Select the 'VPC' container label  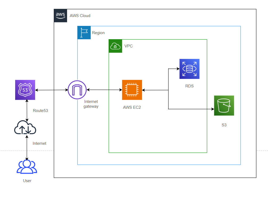coord(129,46)
